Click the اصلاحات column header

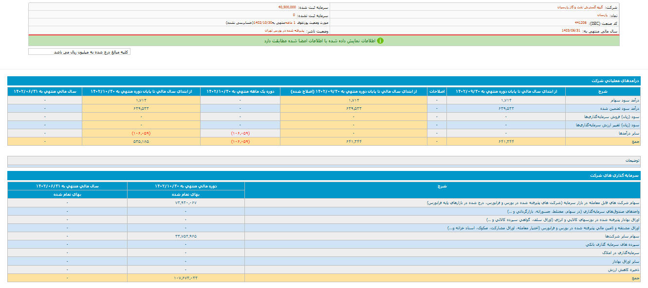click(x=437, y=91)
